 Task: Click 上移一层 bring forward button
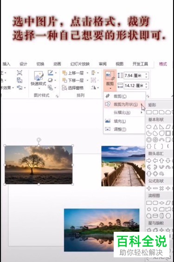(x=73, y=73)
